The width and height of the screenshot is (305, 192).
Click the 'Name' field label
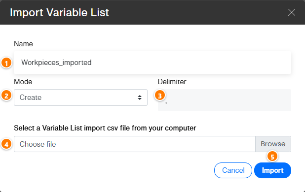click(x=23, y=44)
